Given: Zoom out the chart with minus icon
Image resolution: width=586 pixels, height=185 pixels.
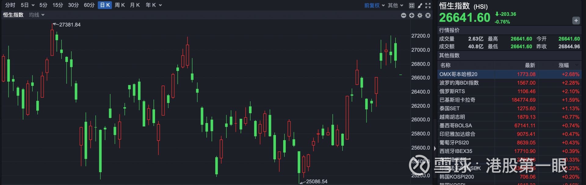Looking at the screenshot, I should click(x=403, y=15).
